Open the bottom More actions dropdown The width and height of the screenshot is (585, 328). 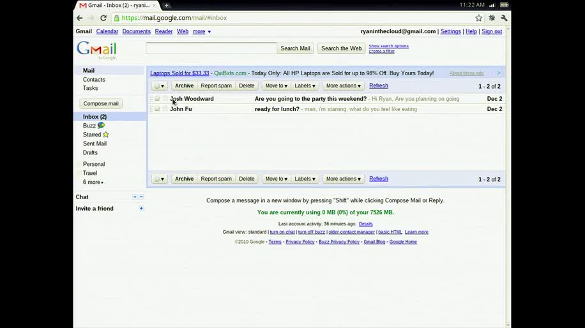pyautogui.click(x=343, y=179)
